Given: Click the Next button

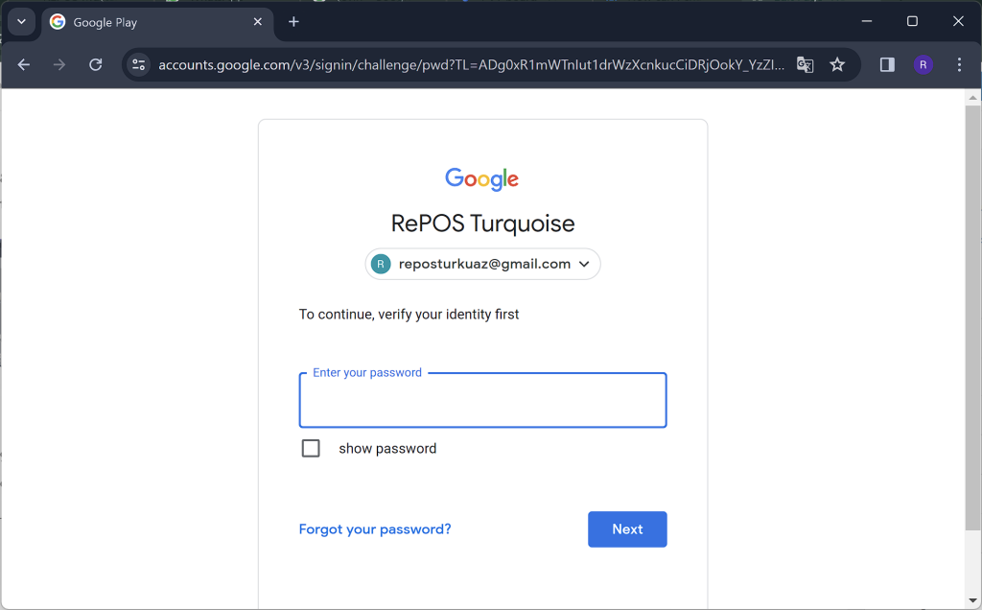Looking at the screenshot, I should 627,529.
